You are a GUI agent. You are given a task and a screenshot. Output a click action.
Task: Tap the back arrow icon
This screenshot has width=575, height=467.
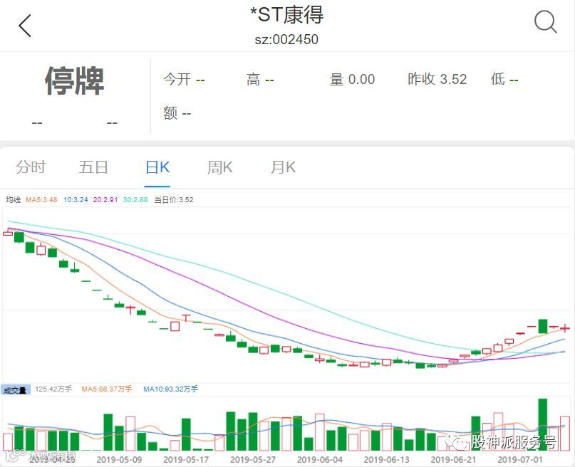click(x=25, y=26)
